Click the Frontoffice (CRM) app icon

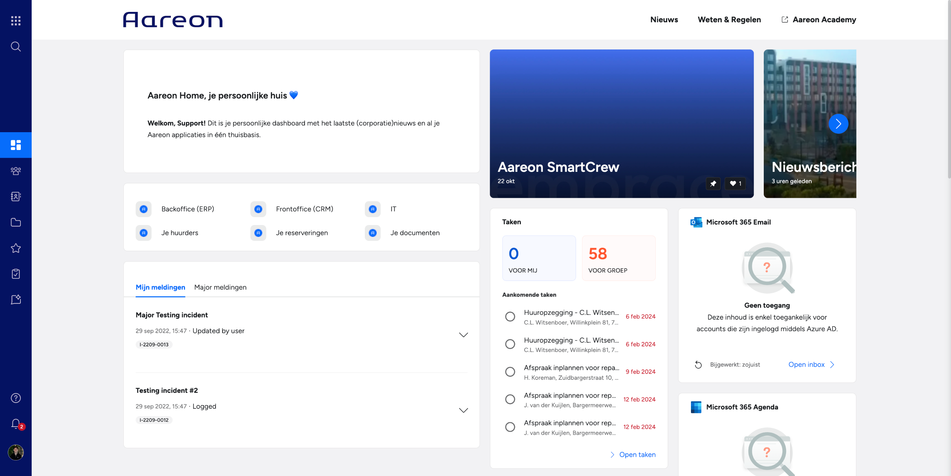258,209
